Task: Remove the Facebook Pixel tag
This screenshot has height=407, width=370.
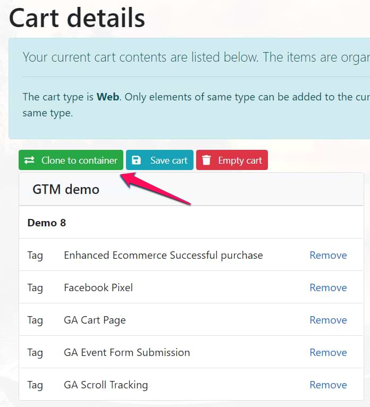Action: tap(328, 287)
